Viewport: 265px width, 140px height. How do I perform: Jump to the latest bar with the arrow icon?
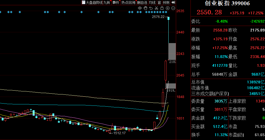(x=173, y=2)
